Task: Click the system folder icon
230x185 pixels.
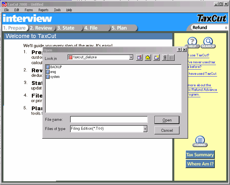Action: 48,77
